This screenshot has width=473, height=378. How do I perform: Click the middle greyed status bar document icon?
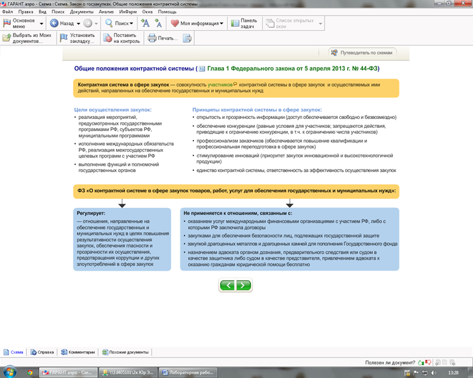[x=445, y=363]
